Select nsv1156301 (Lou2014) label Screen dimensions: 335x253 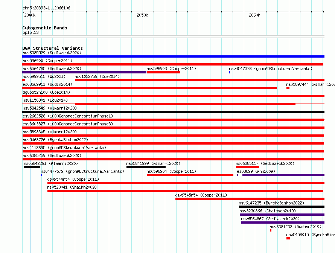[x=45, y=100]
